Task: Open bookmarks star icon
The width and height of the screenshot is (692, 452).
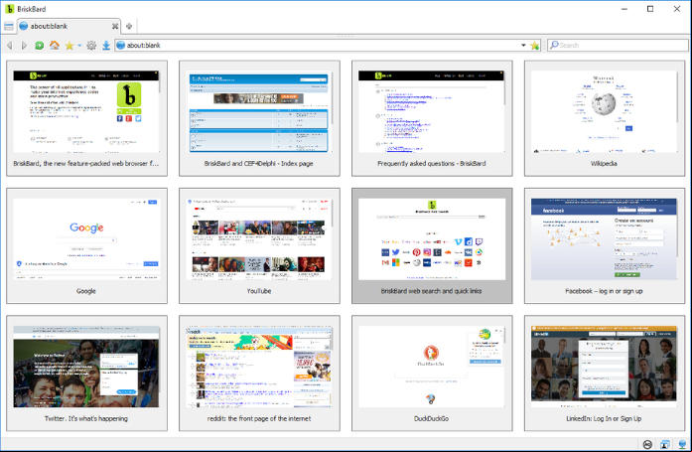Action: (x=69, y=46)
